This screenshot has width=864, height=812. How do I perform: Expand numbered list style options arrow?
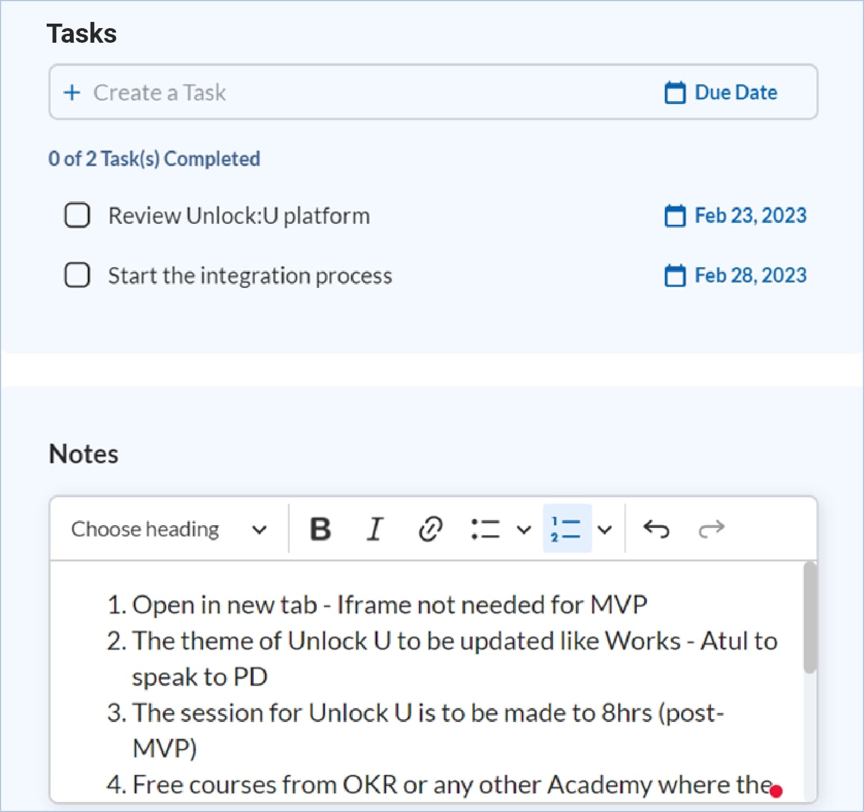point(605,529)
